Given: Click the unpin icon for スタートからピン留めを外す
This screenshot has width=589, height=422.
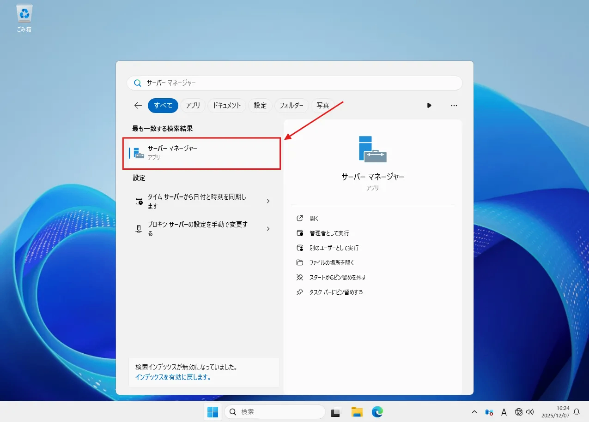Looking at the screenshot, I should [300, 277].
